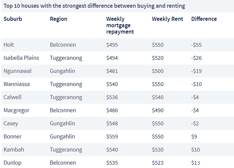
Task: Select the $559 mortgage repayment cell
Action: (x=112, y=136)
